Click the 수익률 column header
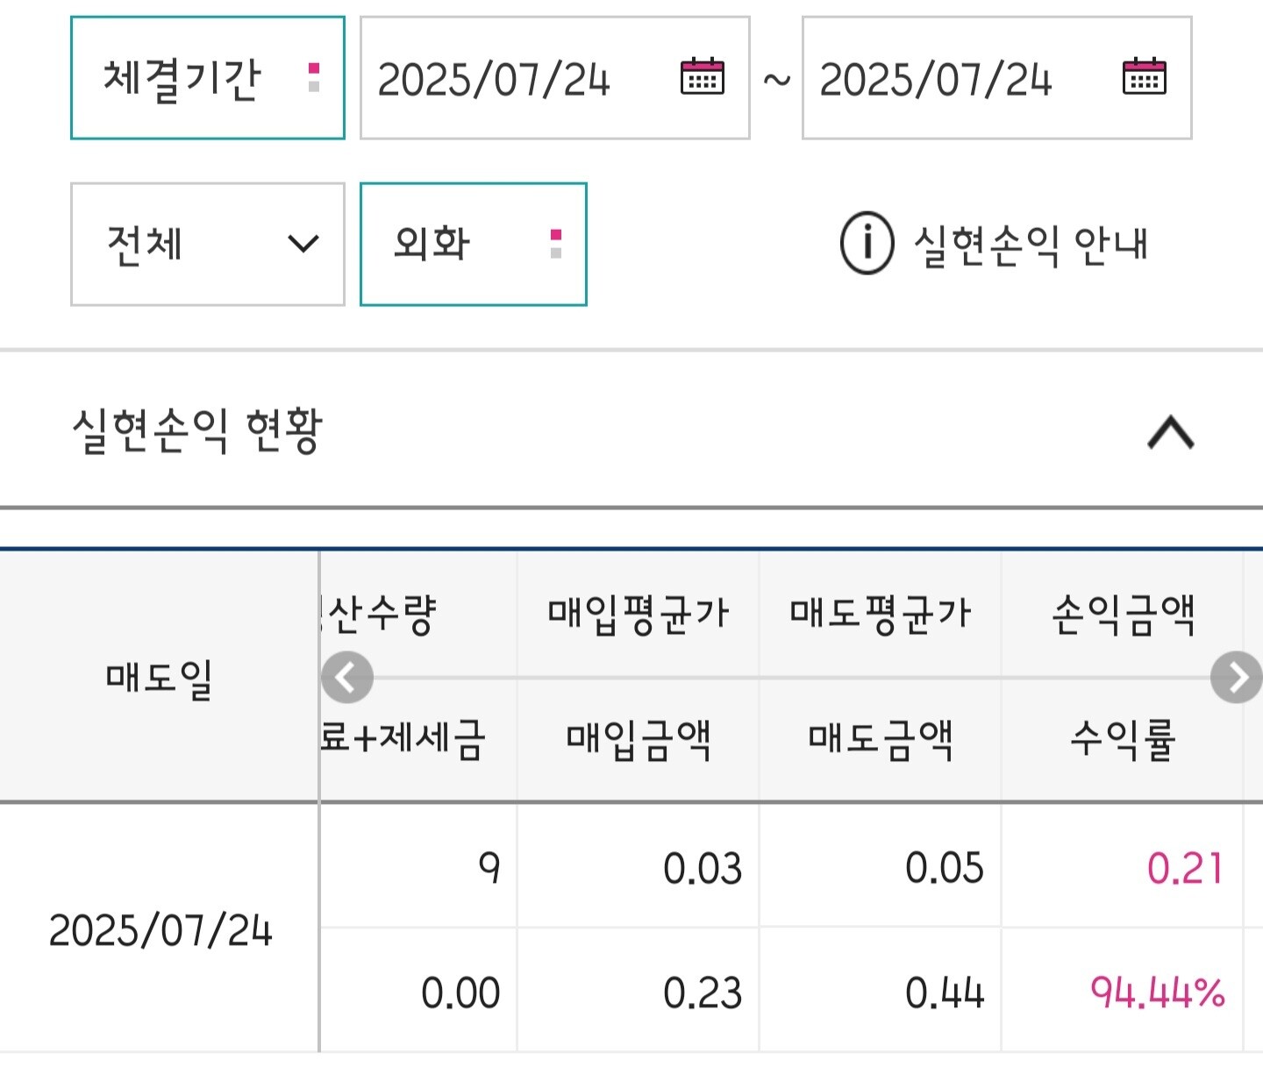 point(1123,739)
